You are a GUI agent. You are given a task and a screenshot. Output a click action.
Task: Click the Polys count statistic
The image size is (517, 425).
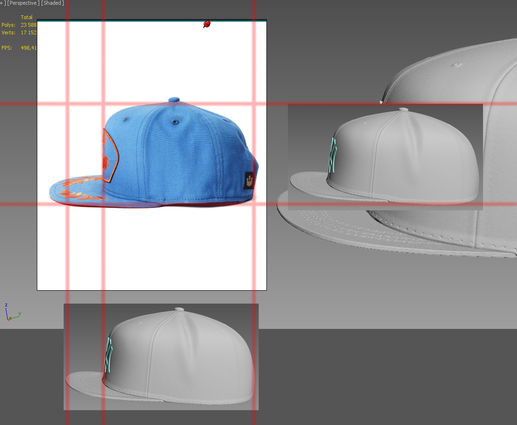[x=28, y=25]
